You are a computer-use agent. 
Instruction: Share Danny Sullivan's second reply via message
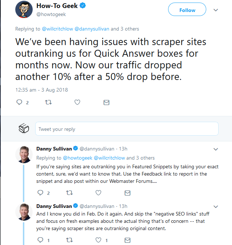(127, 240)
